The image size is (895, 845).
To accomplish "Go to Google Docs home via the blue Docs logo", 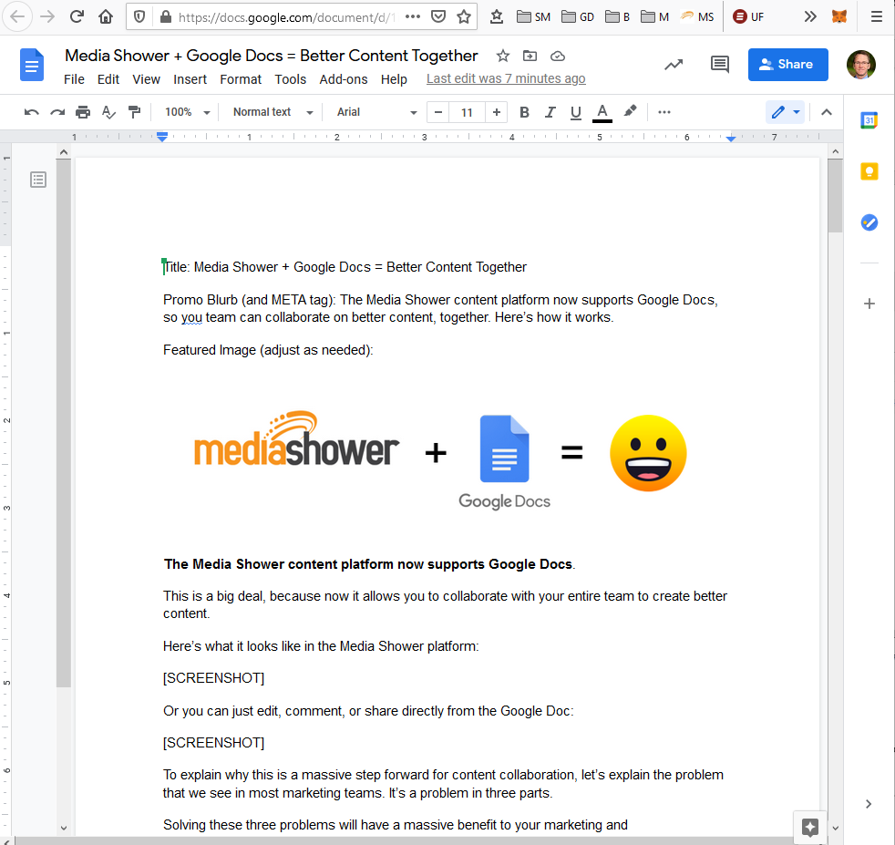I will (32, 65).
